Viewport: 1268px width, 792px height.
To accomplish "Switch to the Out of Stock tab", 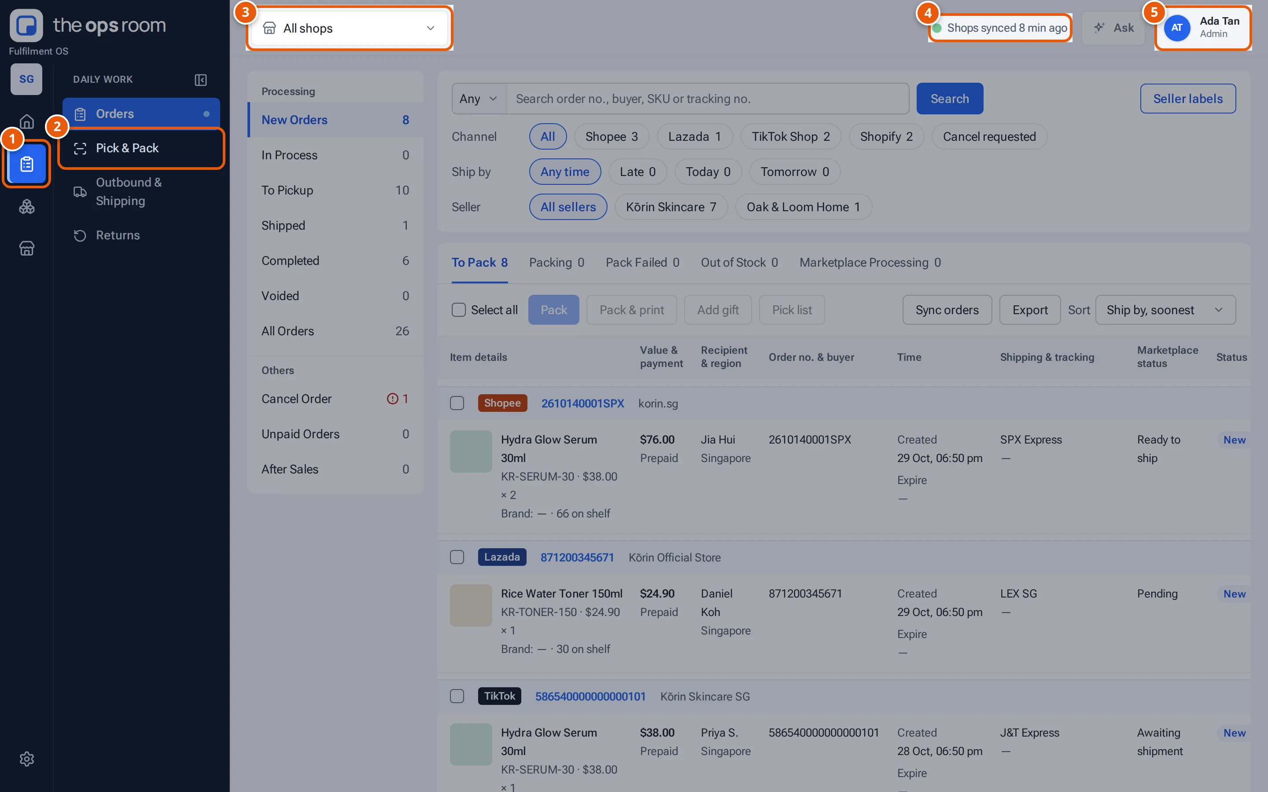I will pyautogui.click(x=739, y=262).
